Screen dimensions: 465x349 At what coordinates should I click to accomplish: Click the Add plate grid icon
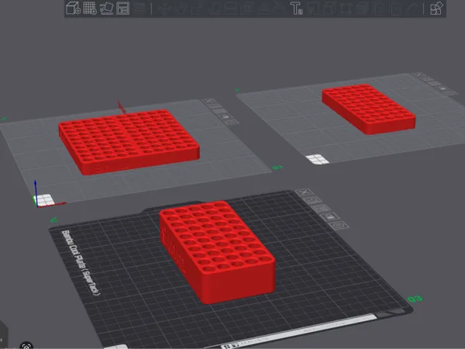(90, 8)
